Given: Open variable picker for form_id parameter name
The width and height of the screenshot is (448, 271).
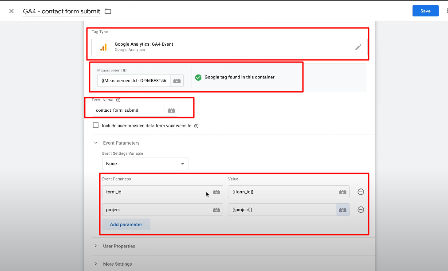Looking at the screenshot, I should click(216, 192).
